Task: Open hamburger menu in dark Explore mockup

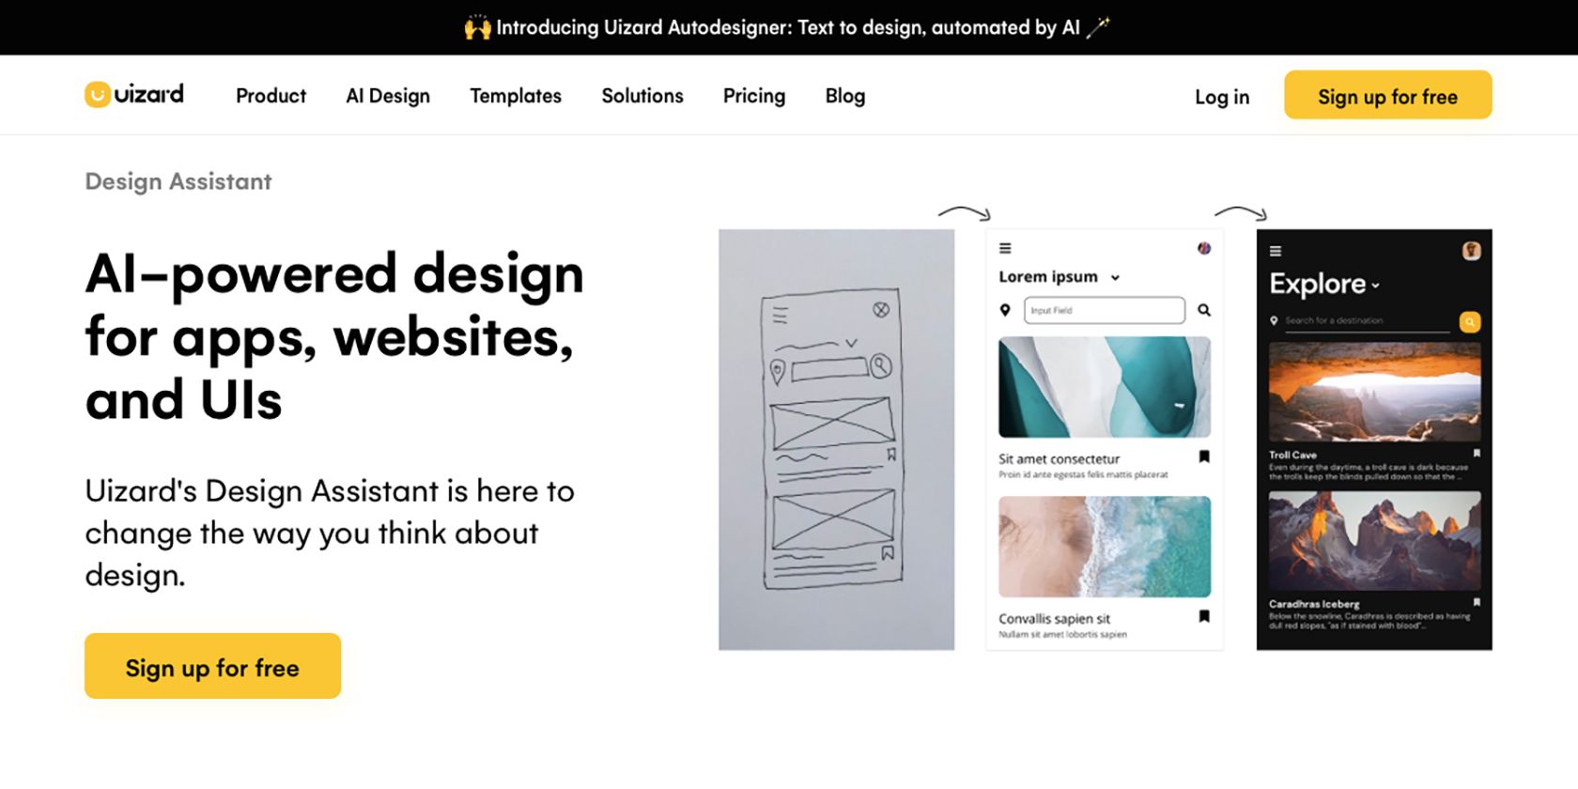Action: [x=1276, y=251]
